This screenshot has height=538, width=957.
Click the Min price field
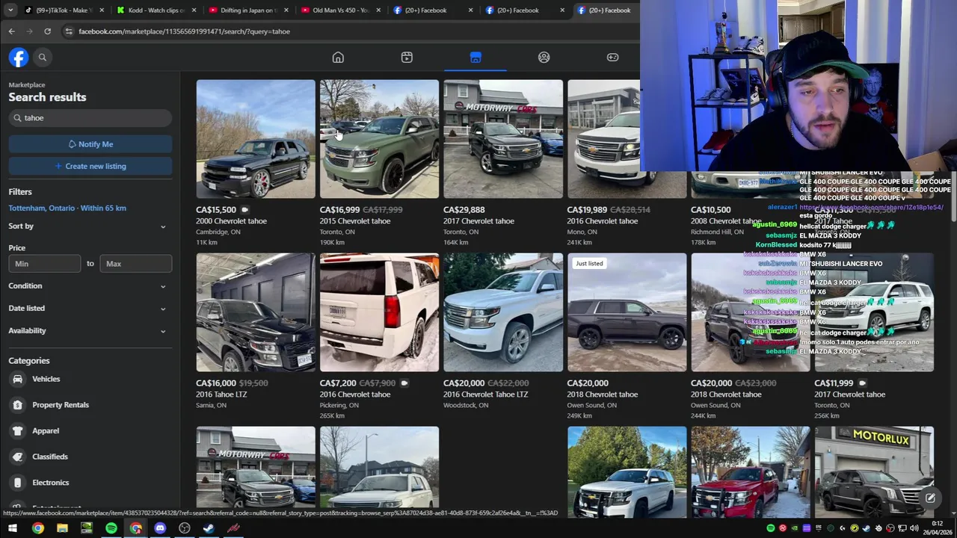click(45, 263)
